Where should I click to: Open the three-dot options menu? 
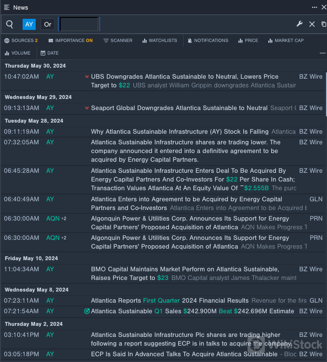coord(314,7)
